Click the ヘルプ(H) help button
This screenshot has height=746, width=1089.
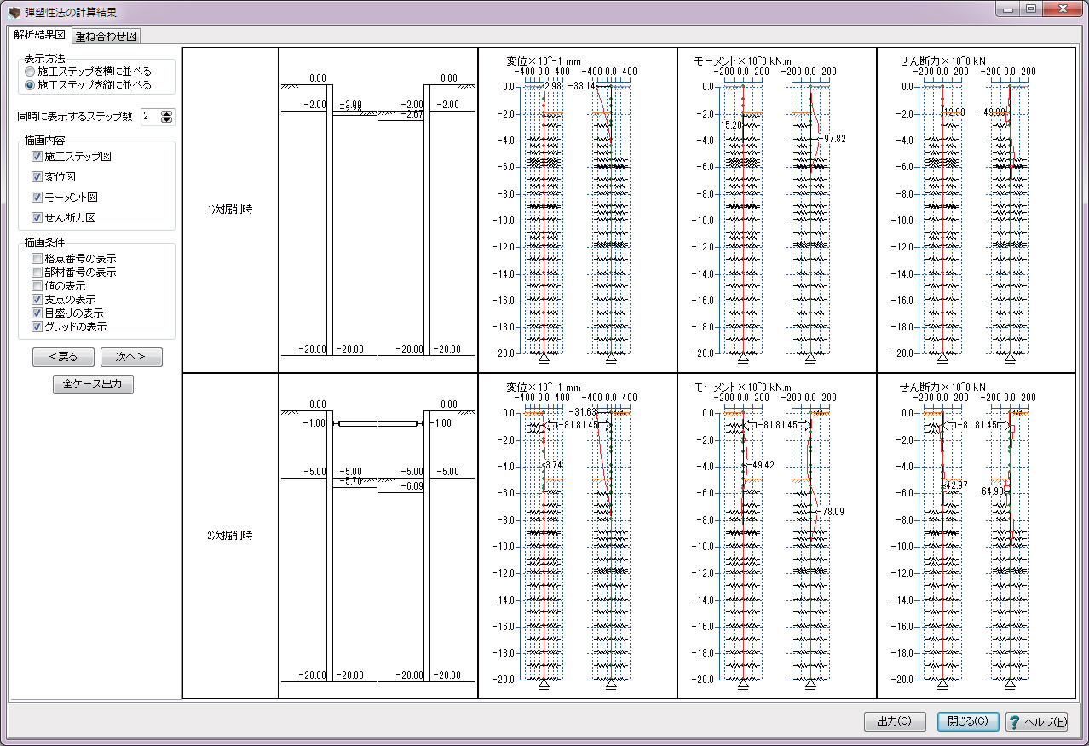pos(1036,721)
